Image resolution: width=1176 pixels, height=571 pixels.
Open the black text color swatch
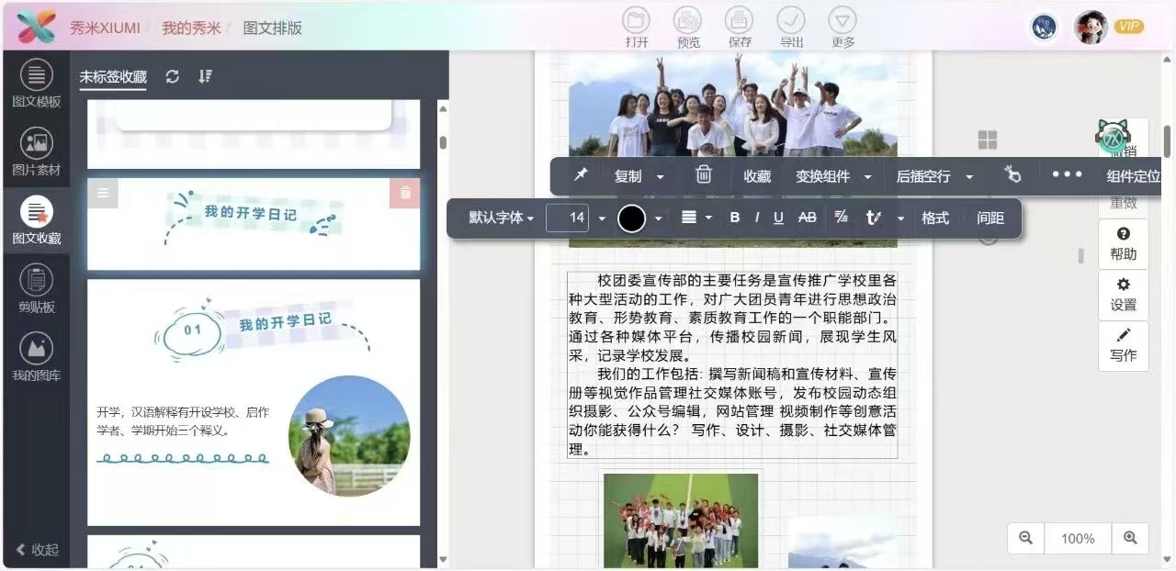[632, 218]
